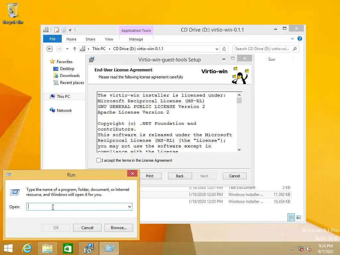Open Customize Quick Access Toolbar dropdown arrow
The height and width of the screenshot is (255, 340).
(x=70, y=30)
